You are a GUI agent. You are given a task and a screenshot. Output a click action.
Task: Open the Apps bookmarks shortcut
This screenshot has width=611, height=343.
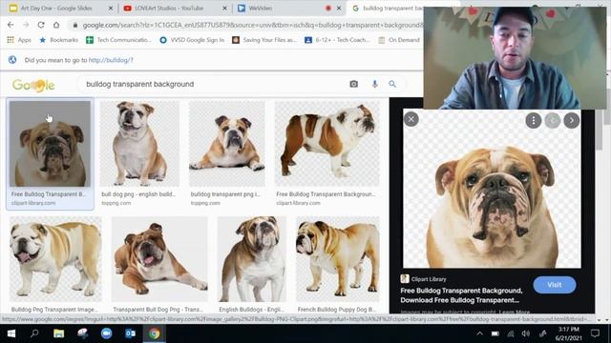coord(19,40)
